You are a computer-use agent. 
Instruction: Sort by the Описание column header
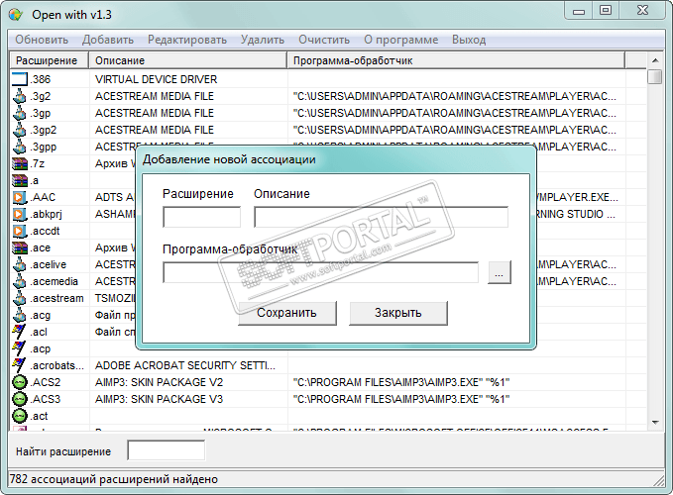pyautogui.click(x=188, y=60)
